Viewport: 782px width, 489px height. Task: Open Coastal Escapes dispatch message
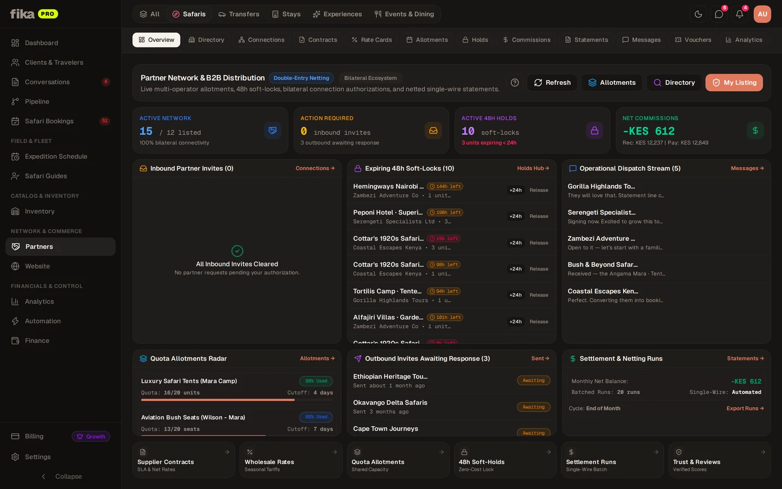[x=666, y=296]
